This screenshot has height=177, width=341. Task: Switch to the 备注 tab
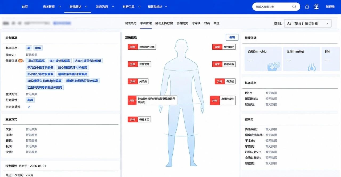tap(216, 23)
